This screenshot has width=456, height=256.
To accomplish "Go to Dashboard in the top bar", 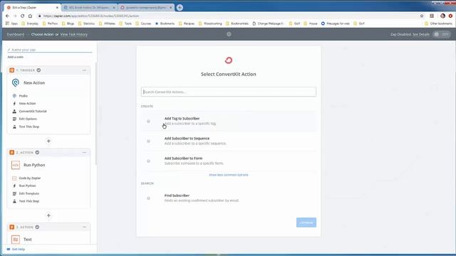I will (16, 34).
